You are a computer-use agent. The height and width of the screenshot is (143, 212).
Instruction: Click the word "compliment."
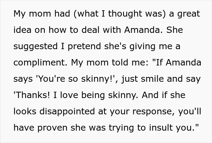(40, 63)
